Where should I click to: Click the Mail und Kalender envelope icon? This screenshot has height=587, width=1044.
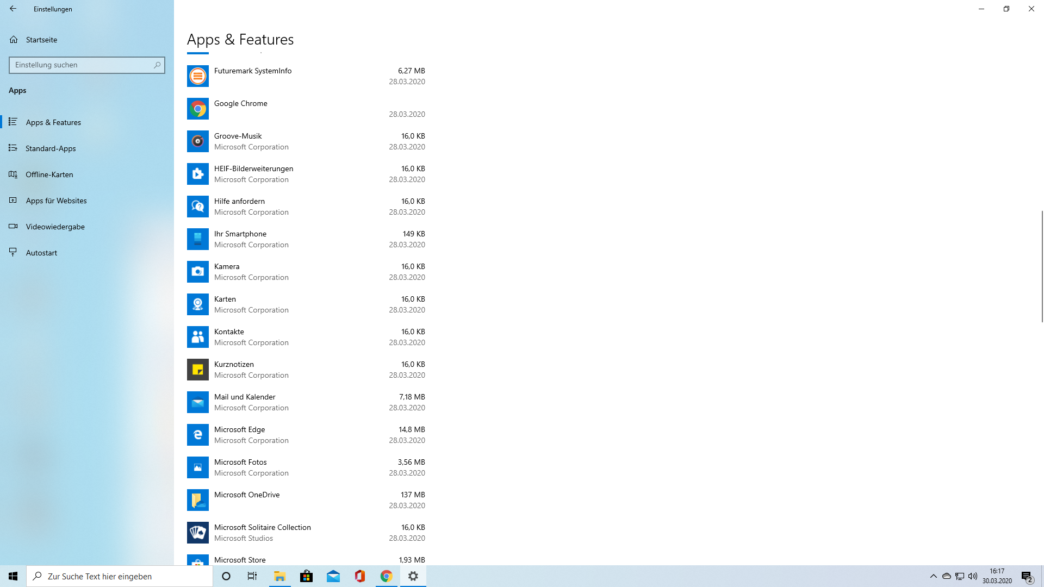click(198, 402)
